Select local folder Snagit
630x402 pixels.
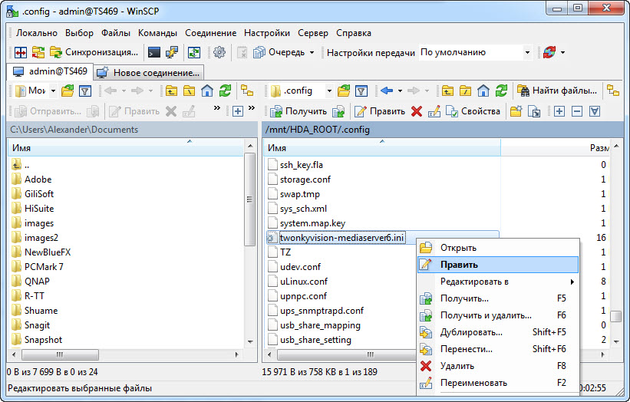pyautogui.click(x=37, y=325)
